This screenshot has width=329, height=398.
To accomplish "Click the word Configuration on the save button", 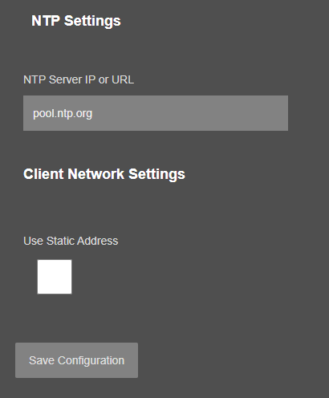I will [91, 361].
